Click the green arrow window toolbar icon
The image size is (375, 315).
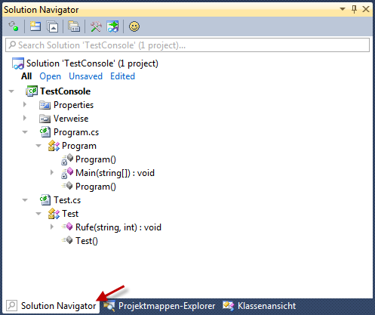(112, 26)
